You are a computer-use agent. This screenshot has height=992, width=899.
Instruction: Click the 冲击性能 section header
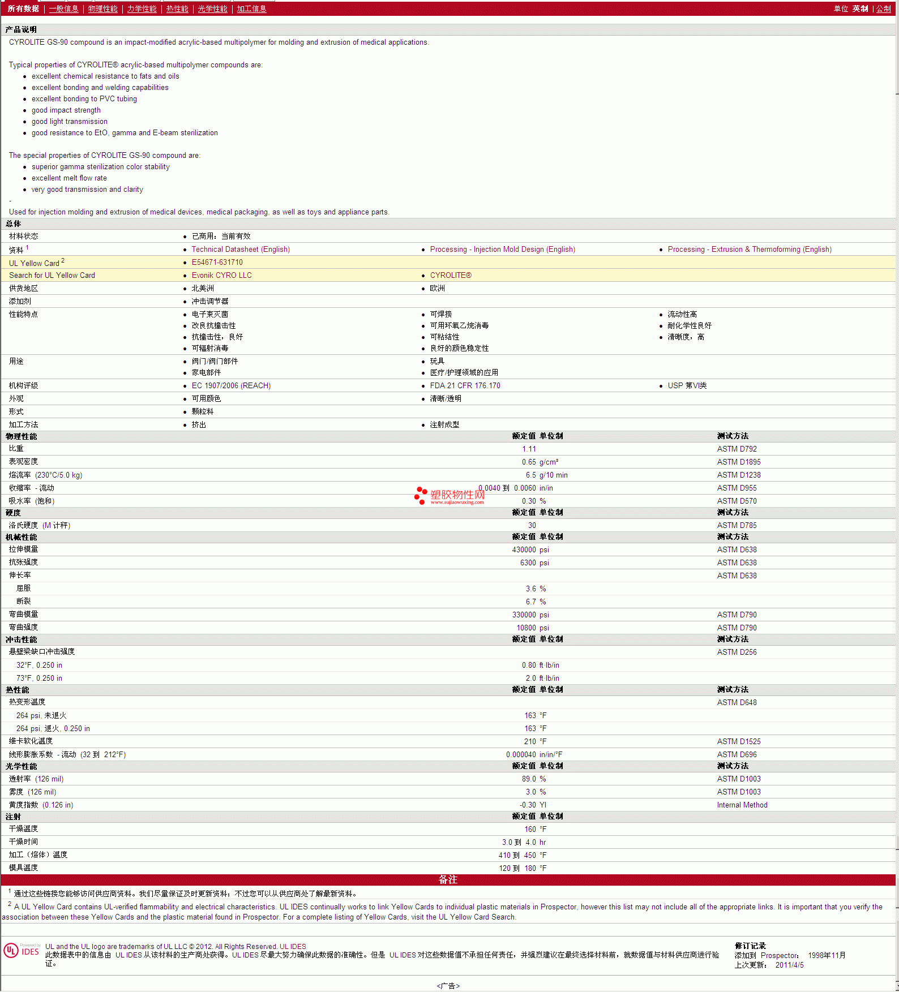[21, 639]
